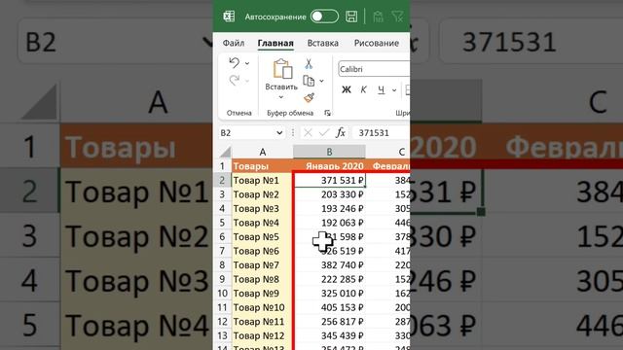Image resolution: width=623 pixels, height=350 pixels.
Task: Click the cell with 382 740 ₽
Action: [329, 264]
